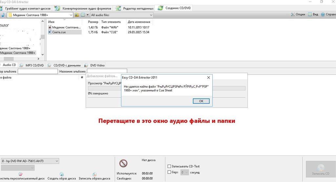Click the audio format conversion tab icon
The height and width of the screenshot is (182, 336).
[57, 8]
